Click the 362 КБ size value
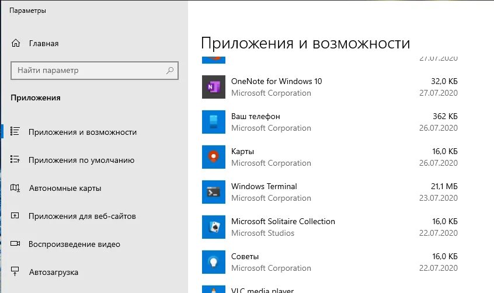The image size is (494, 293). (x=445, y=116)
